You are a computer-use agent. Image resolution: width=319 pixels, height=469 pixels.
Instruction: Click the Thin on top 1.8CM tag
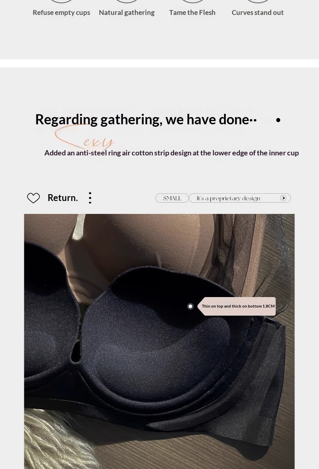click(x=237, y=306)
